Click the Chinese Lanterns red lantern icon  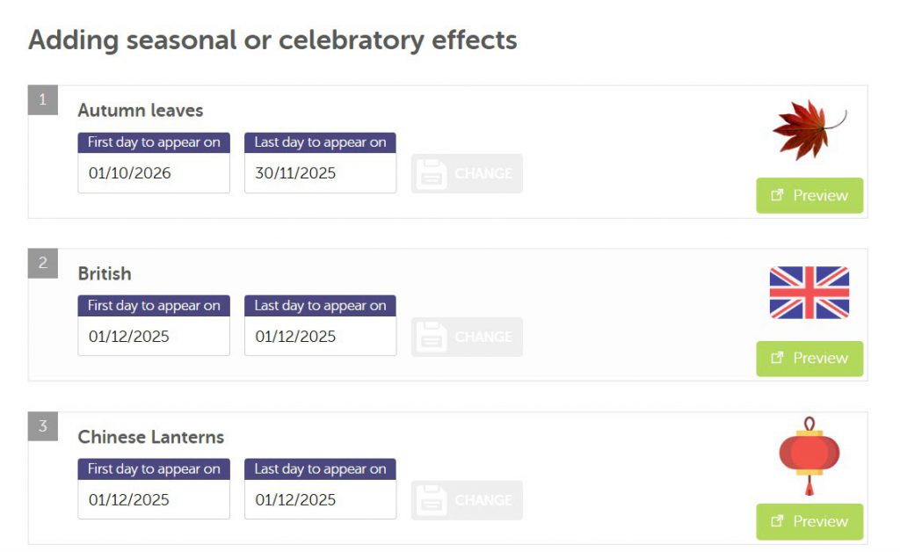pyautogui.click(x=809, y=455)
